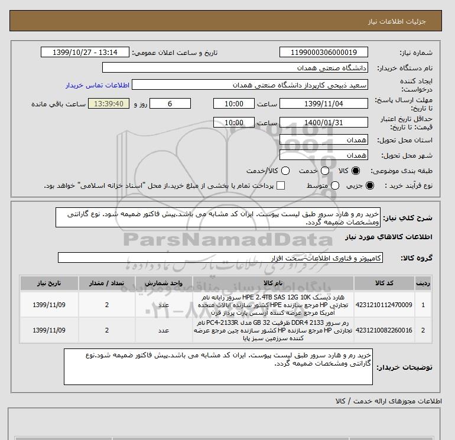
Task: Click the گروه کالا label
Action: (x=417, y=258)
